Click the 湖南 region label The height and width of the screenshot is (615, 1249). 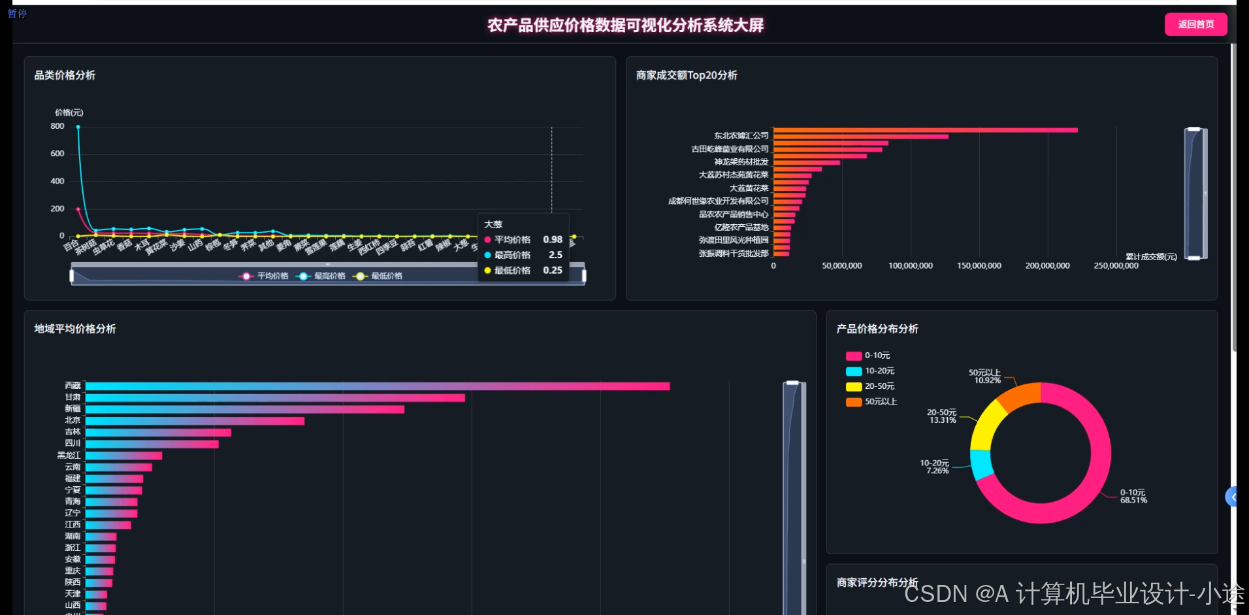(73, 537)
